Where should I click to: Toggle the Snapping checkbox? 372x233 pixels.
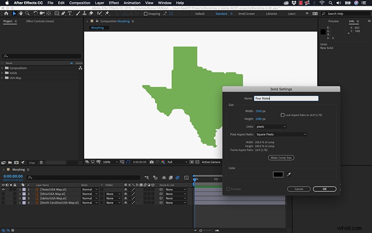[146, 14]
